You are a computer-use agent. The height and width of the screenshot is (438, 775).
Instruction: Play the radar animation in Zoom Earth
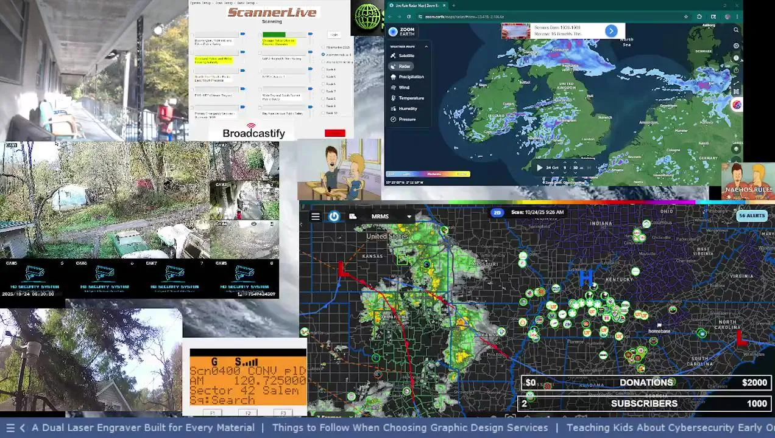pos(539,167)
